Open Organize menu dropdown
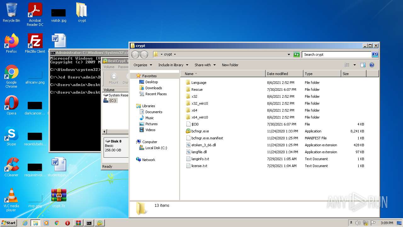 (x=143, y=65)
